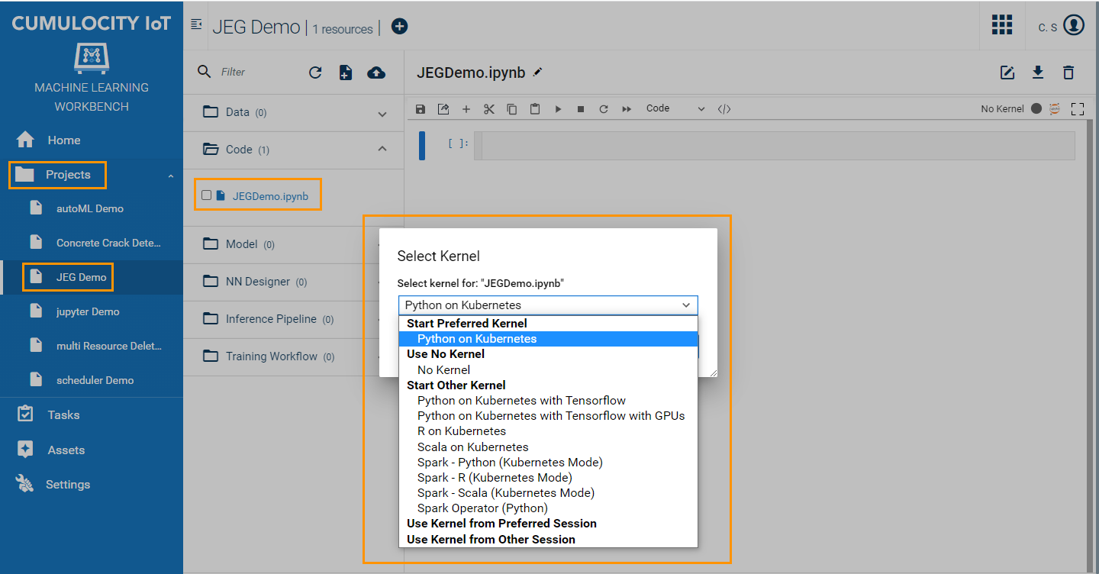The width and height of the screenshot is (1099, 574).
Task: Select Spark Operator (Python) kernel
Action: point(548,508)
